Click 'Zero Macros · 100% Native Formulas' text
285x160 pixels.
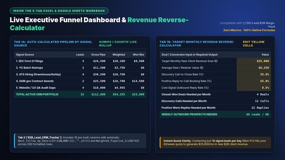tap(249, 30)
